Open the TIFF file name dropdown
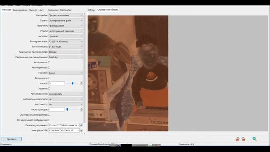This screenshot has width=270, height=152. point(64,130)
